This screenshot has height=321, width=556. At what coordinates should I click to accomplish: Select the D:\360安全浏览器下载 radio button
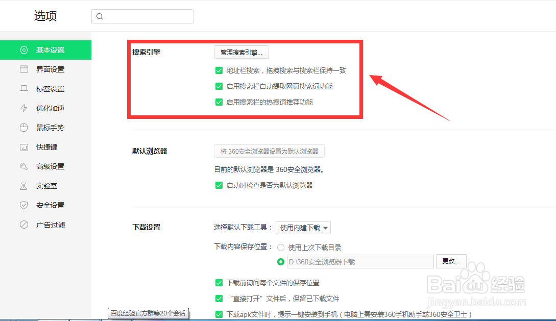coord(280,261)
